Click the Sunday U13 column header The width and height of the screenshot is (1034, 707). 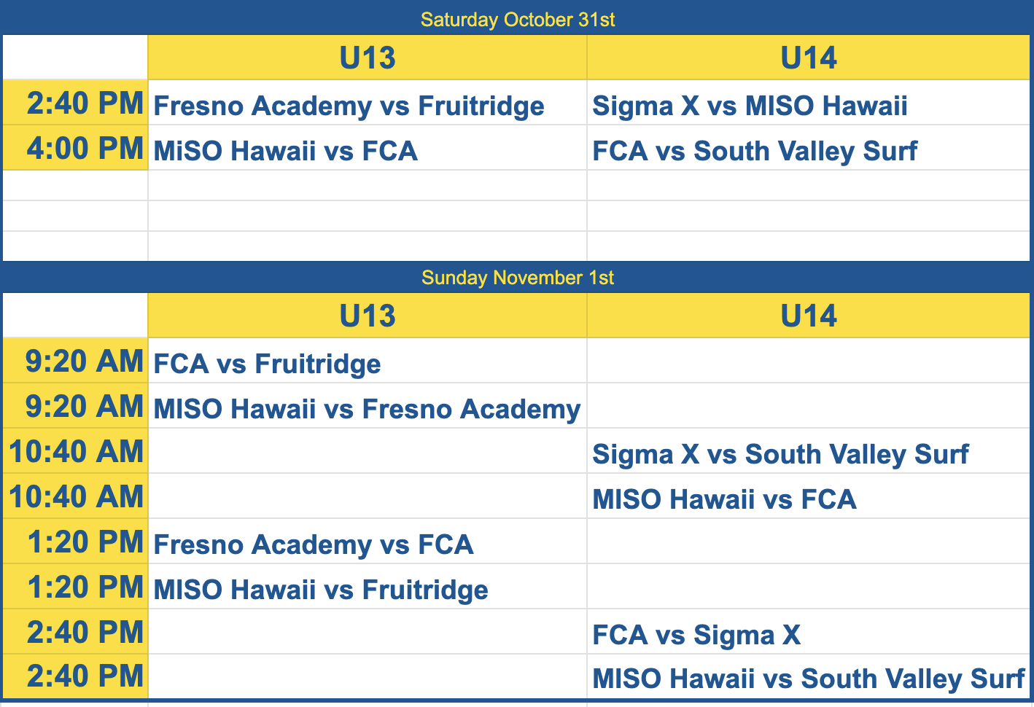point(368,316)
